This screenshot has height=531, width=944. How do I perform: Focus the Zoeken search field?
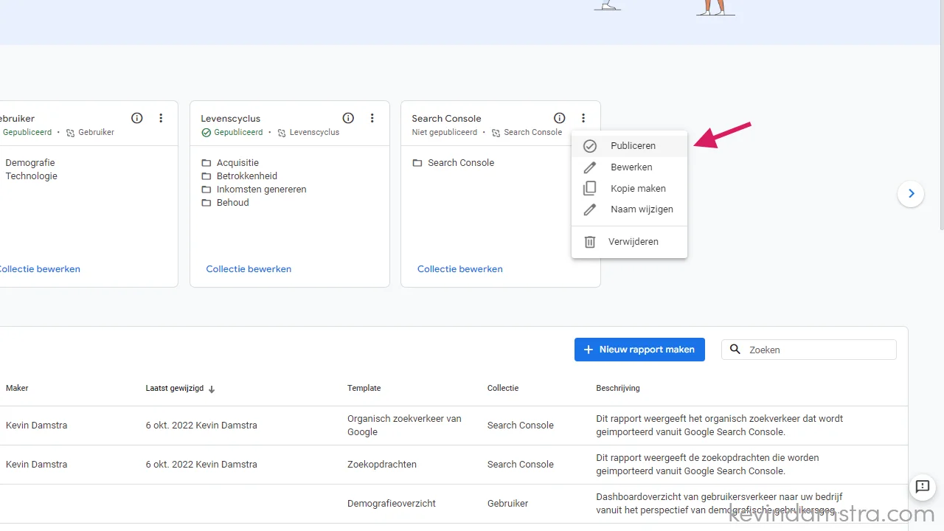809,350
